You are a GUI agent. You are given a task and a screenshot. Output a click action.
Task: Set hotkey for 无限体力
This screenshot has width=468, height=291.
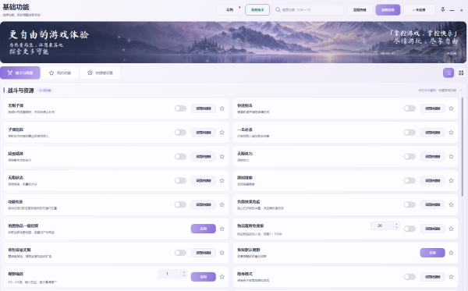click(432, 157)
